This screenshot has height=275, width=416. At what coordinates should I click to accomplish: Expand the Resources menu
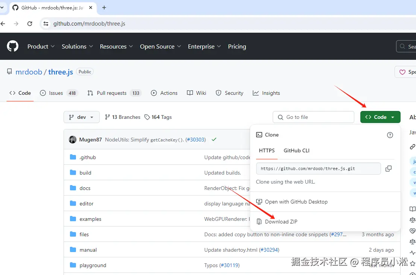coord(116,46)
